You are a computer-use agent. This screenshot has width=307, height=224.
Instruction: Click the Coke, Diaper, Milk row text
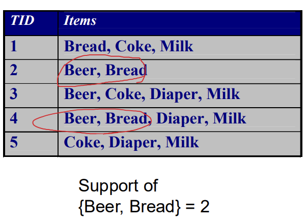(x=131, y=143)
